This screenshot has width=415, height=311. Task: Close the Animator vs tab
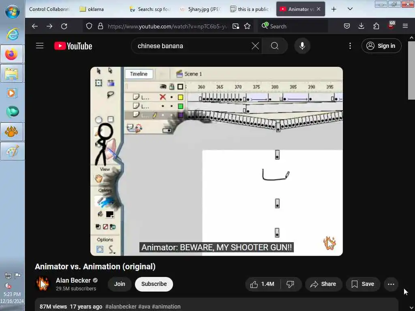(x=319, y=9)
